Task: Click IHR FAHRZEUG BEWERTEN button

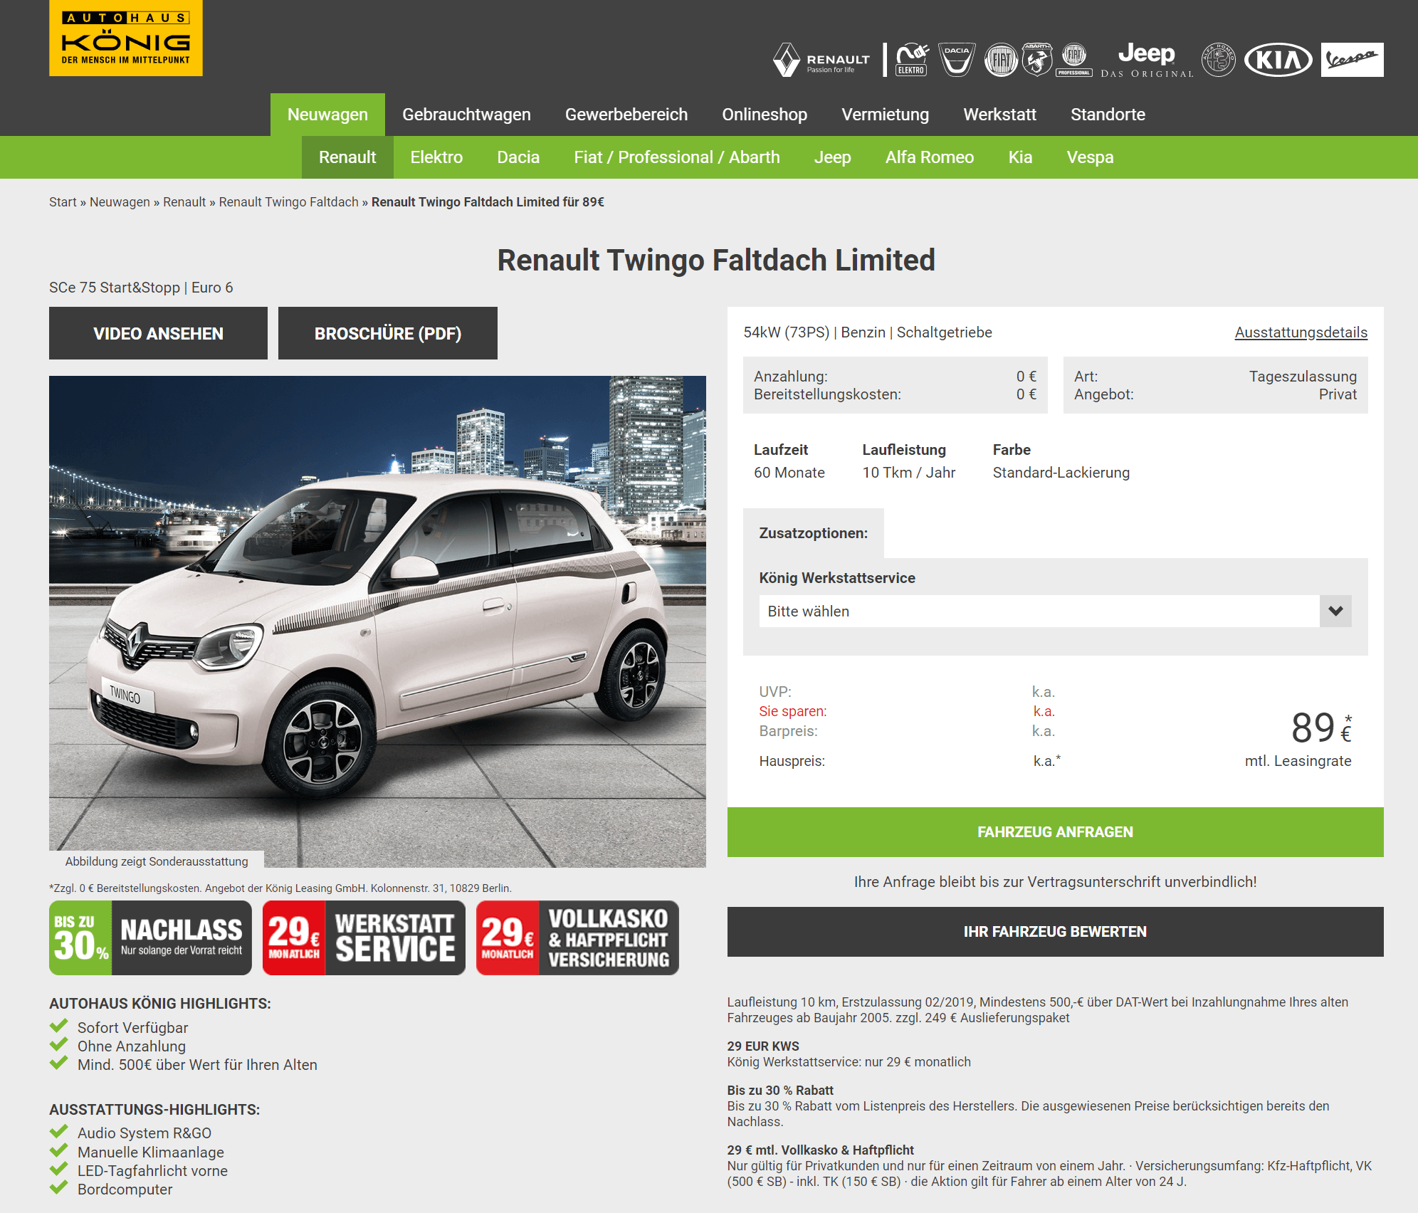Action: (x=1055, y=932)
